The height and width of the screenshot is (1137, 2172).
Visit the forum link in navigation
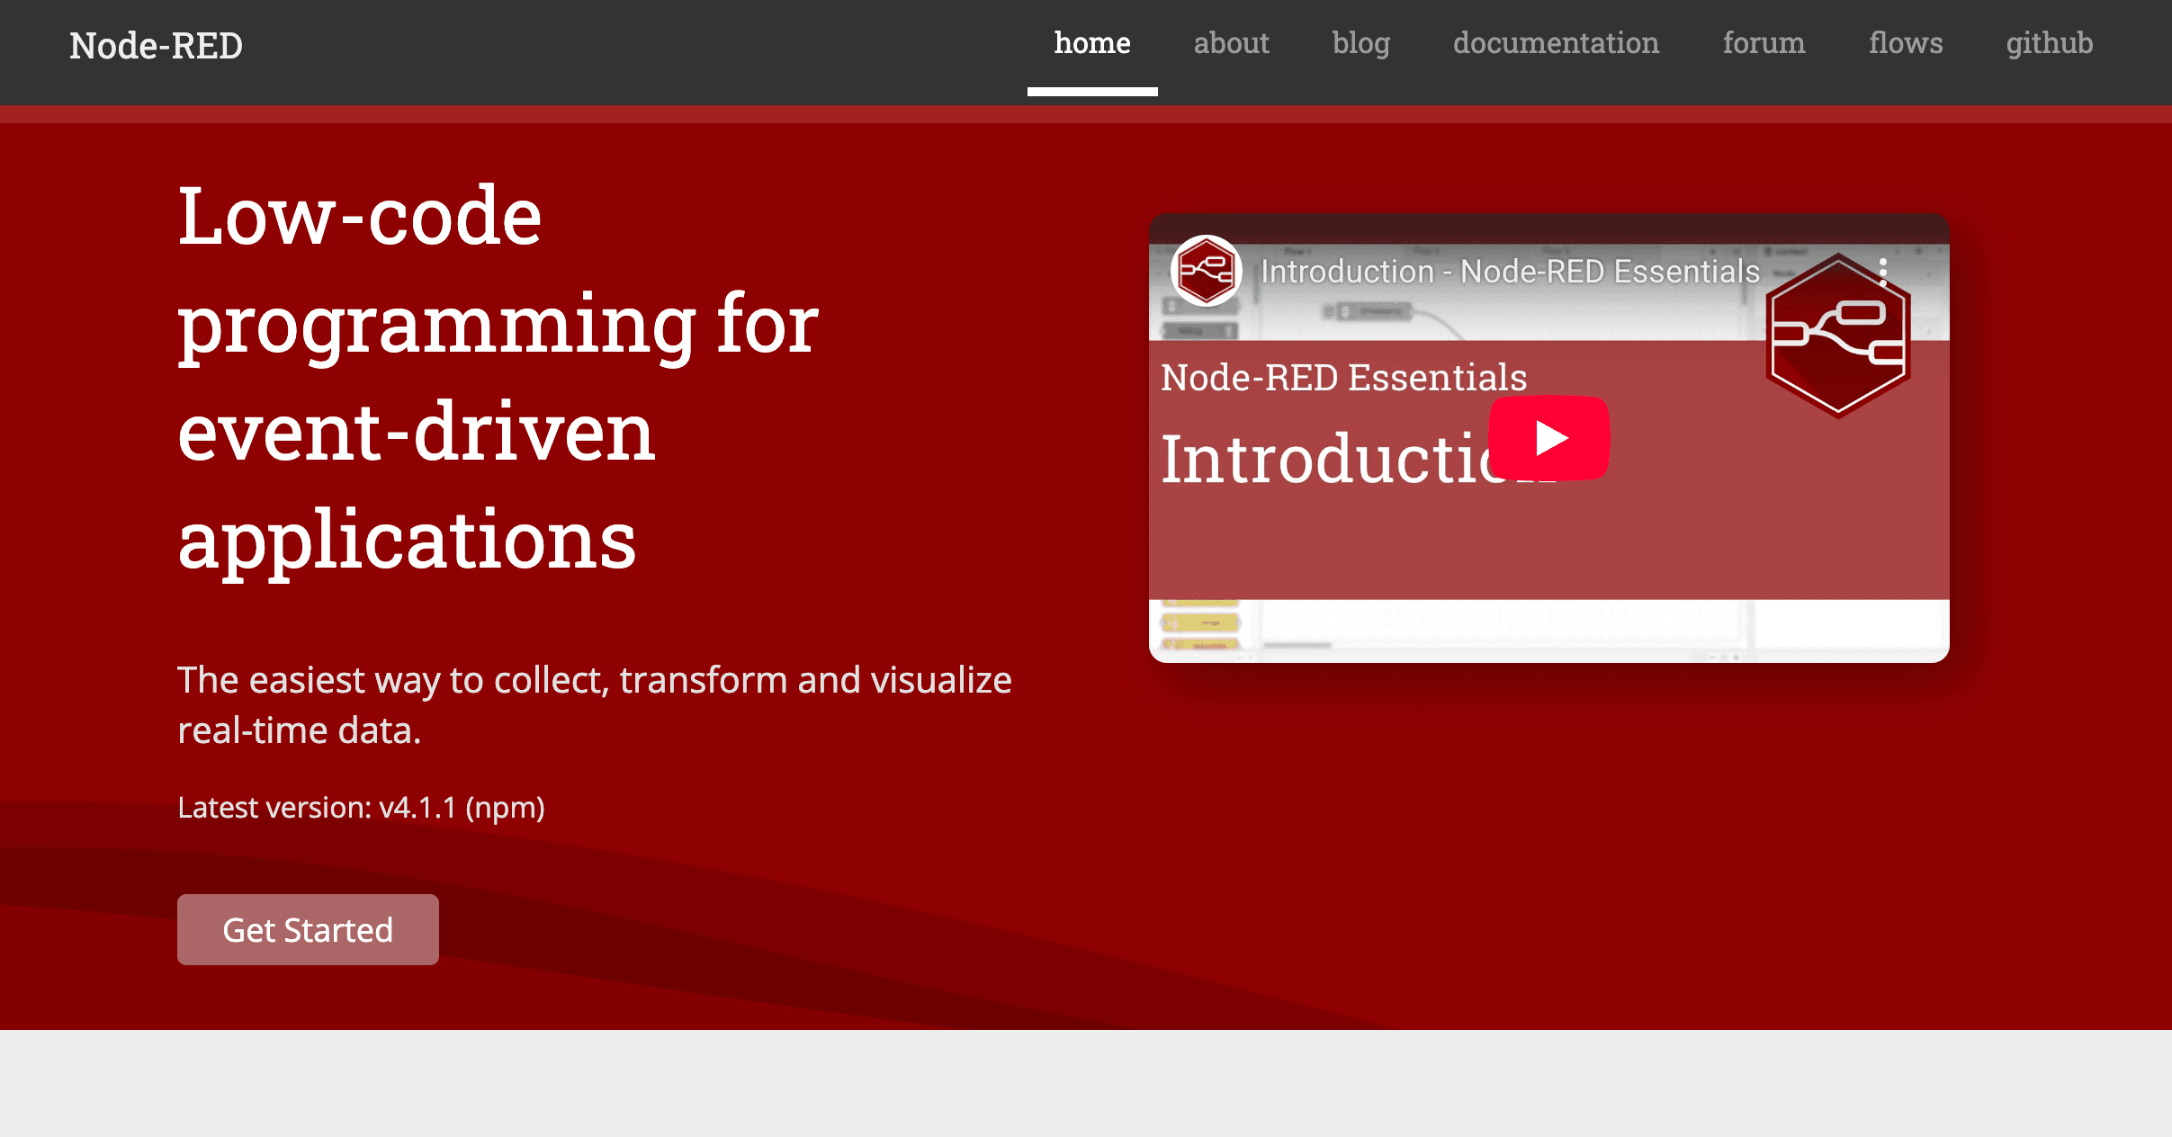coord(1764,43)
